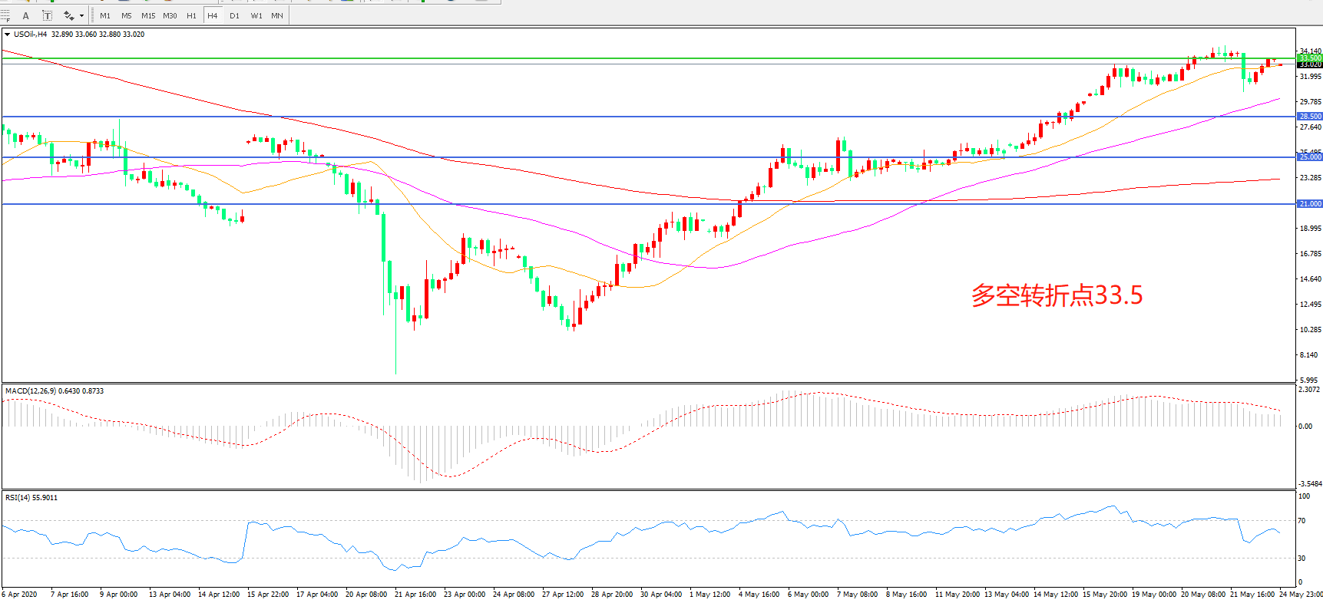Select the H1 timeframe button
1323x603 pixels.
click(191, 15)
